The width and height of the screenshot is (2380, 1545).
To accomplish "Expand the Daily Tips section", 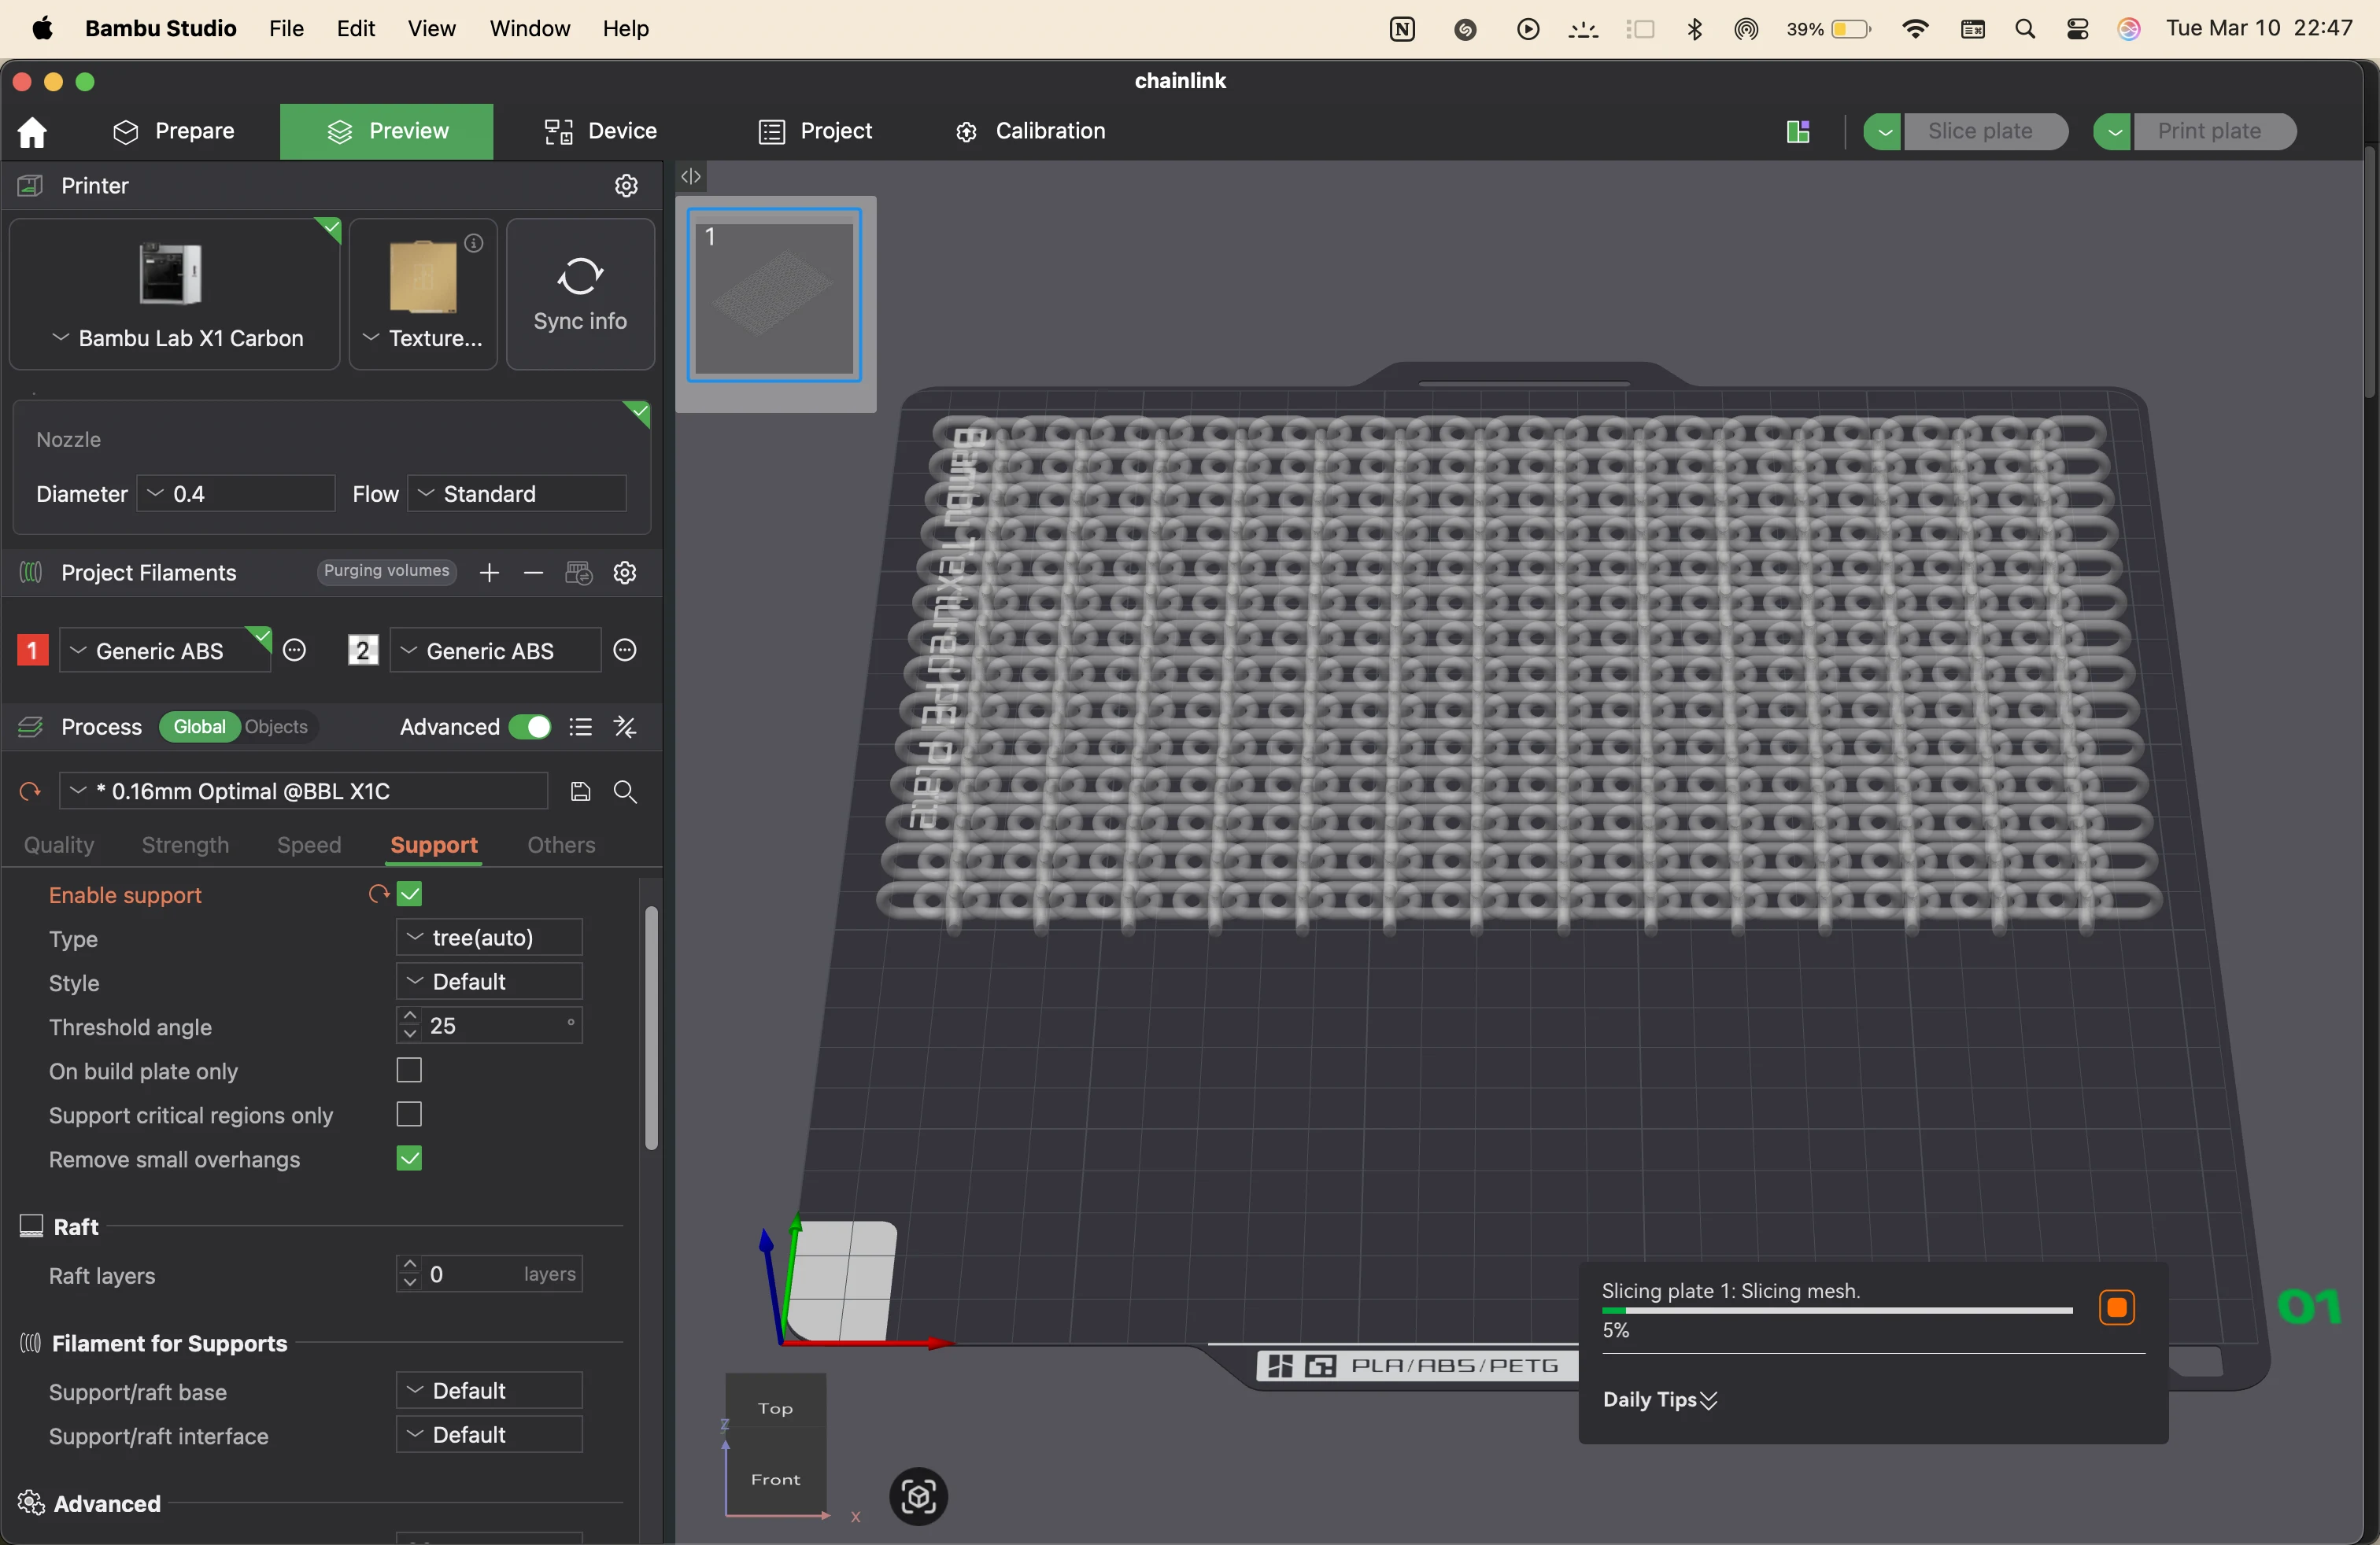I will [x=1660, y=1400].
